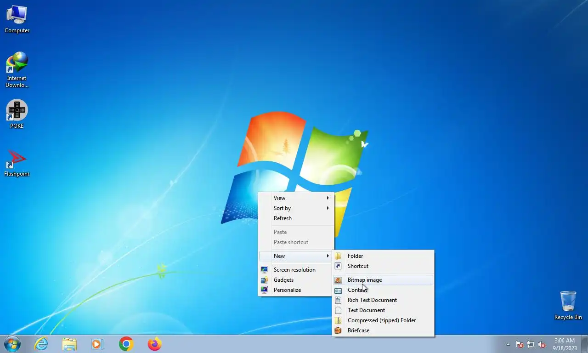Open the muted volume tray icon
Image resolution: width=588 pixels, height=353 pixels.
tap(542, 344)
